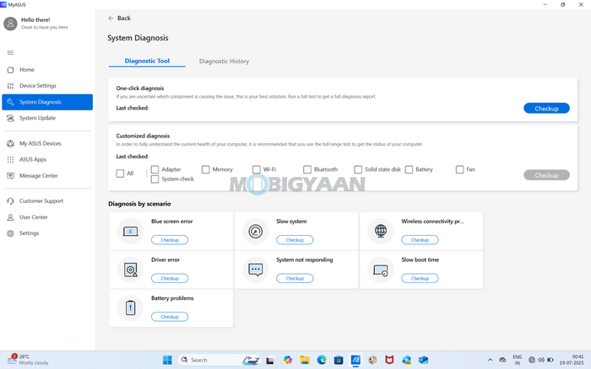
Task: Open the Windows Start menu
Action: [167, 360]
